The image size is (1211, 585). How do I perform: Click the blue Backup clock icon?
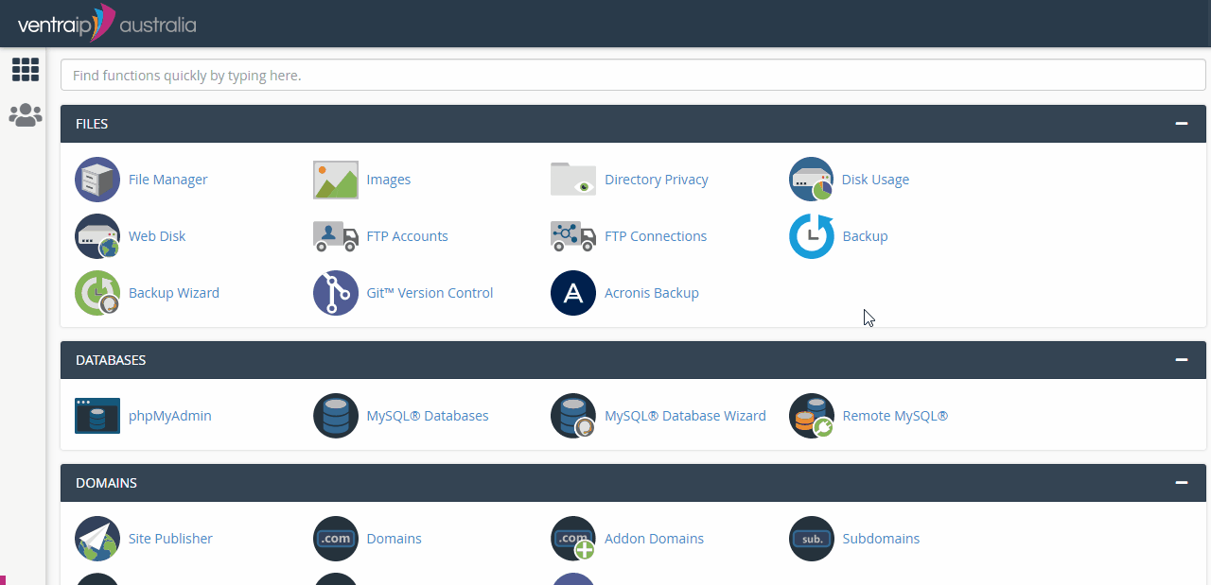[812, 236]
